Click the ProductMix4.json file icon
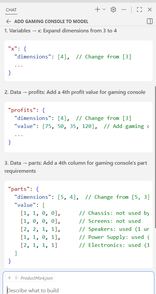The height and width of the screenshot is (294, 156). click(16, 278)
